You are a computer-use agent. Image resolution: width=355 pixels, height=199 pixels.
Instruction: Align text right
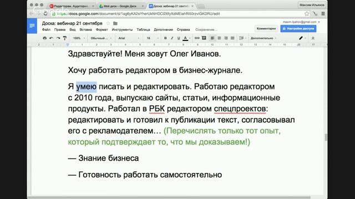pyautogui.click(x=226, y=38)
